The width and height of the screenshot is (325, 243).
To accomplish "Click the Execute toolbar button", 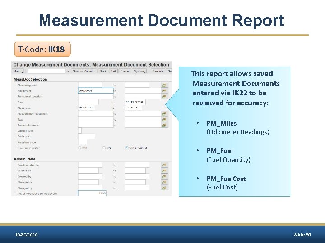I will [x=158, y=71].
